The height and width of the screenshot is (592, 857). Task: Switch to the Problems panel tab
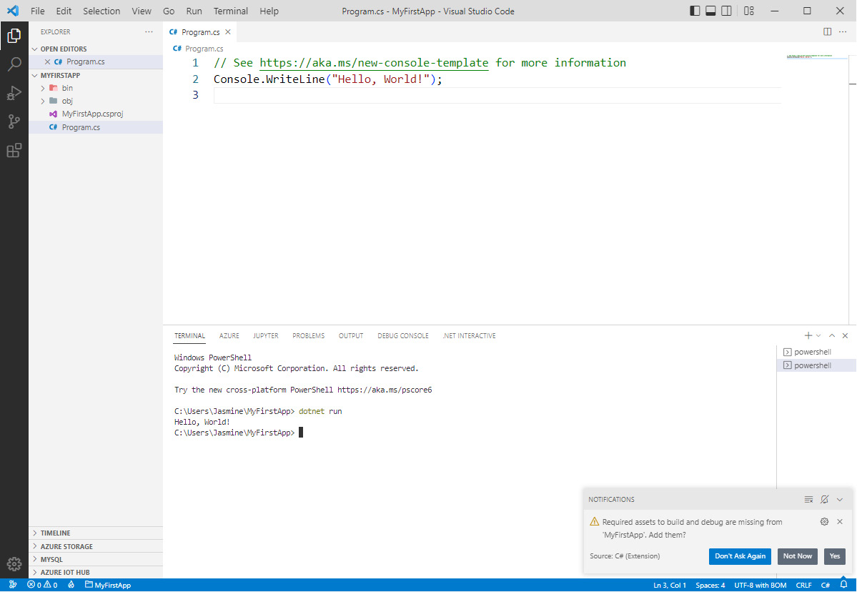pyautogui.click(x=308, y=335)
